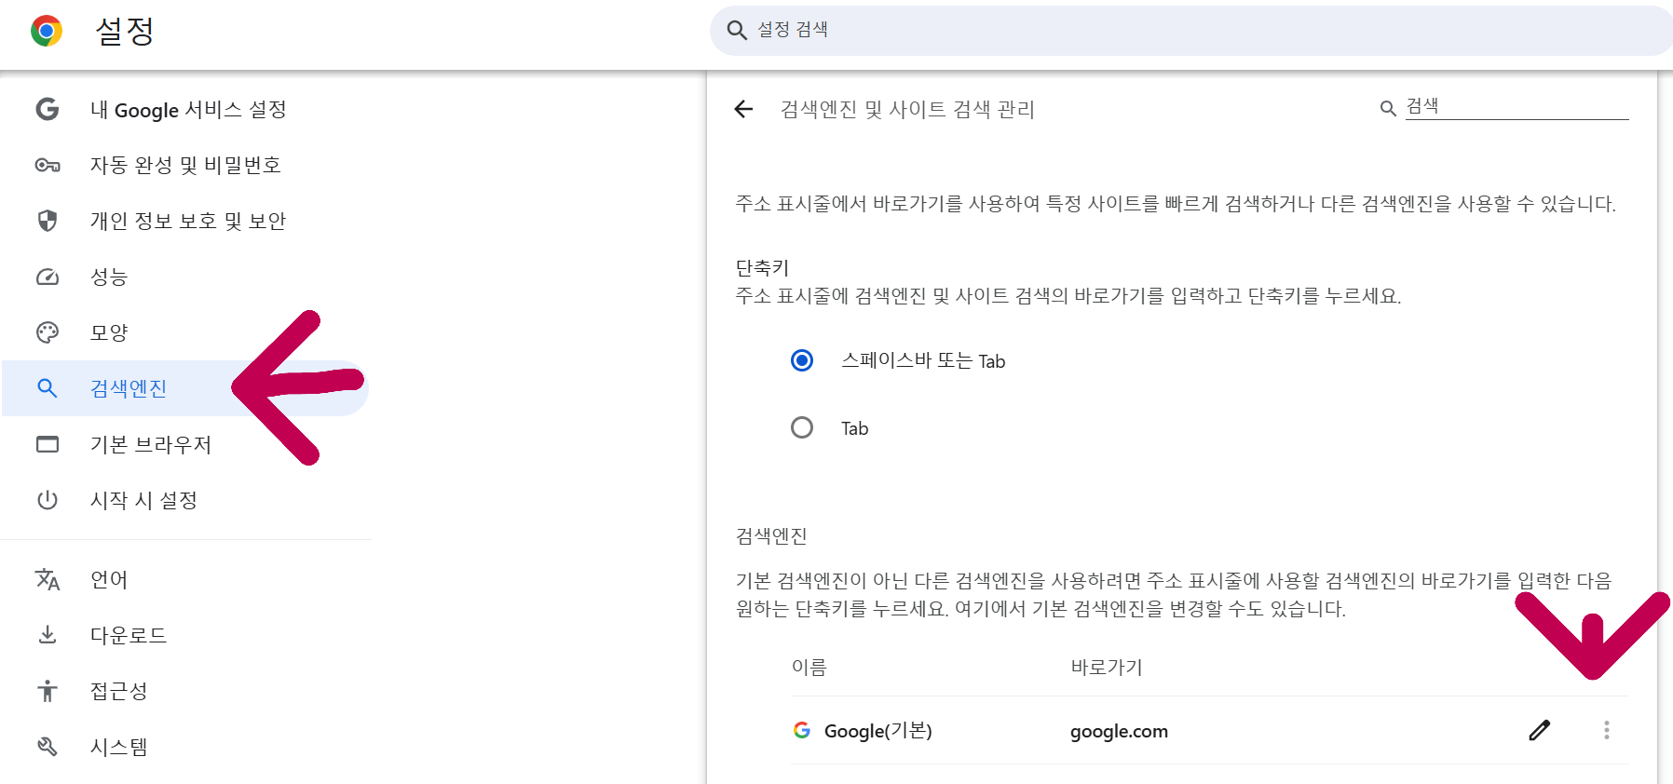
Task: Open 시작 시 설정 section
Action: click(x=143, y=500)
